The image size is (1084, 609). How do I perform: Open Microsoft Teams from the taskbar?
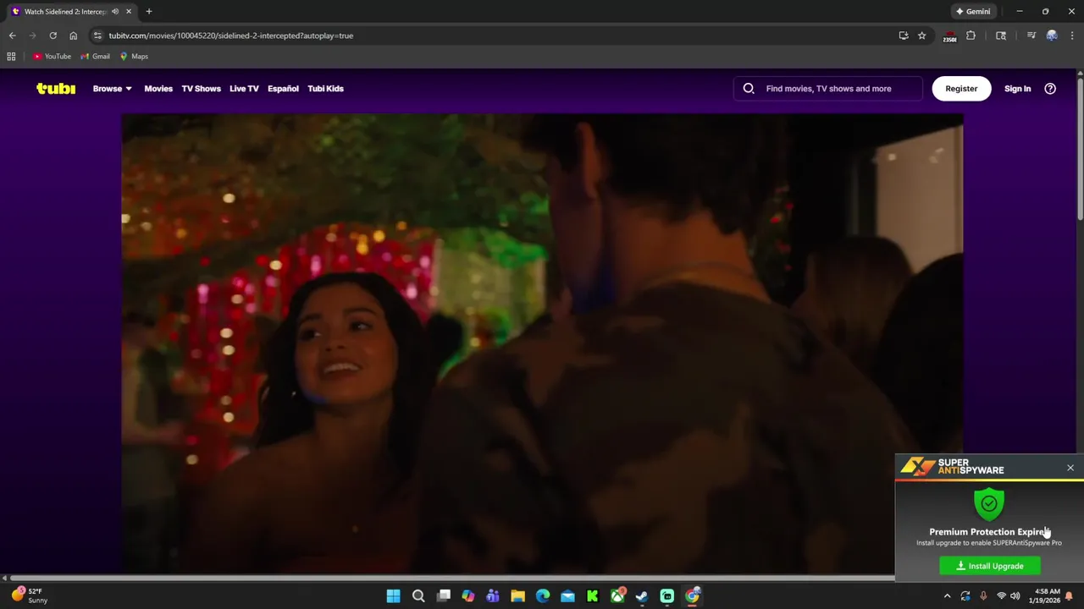pyautogui.click(x=493, y=596)
